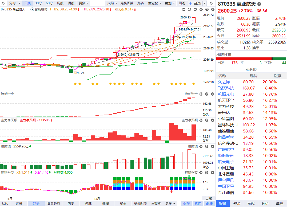287x207 pixels.
Task: Click the share arrow icon above main chart
Action: click(x=184, y=9)
